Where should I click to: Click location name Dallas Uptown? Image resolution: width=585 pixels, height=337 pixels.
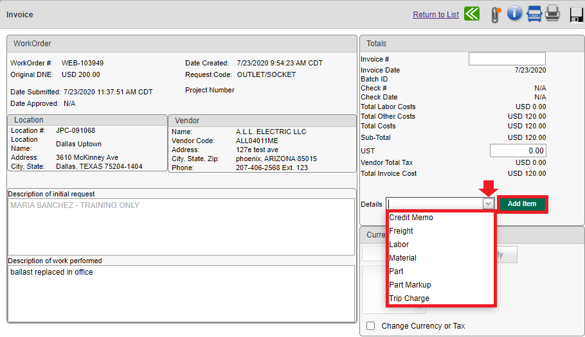tap(78, 144)
